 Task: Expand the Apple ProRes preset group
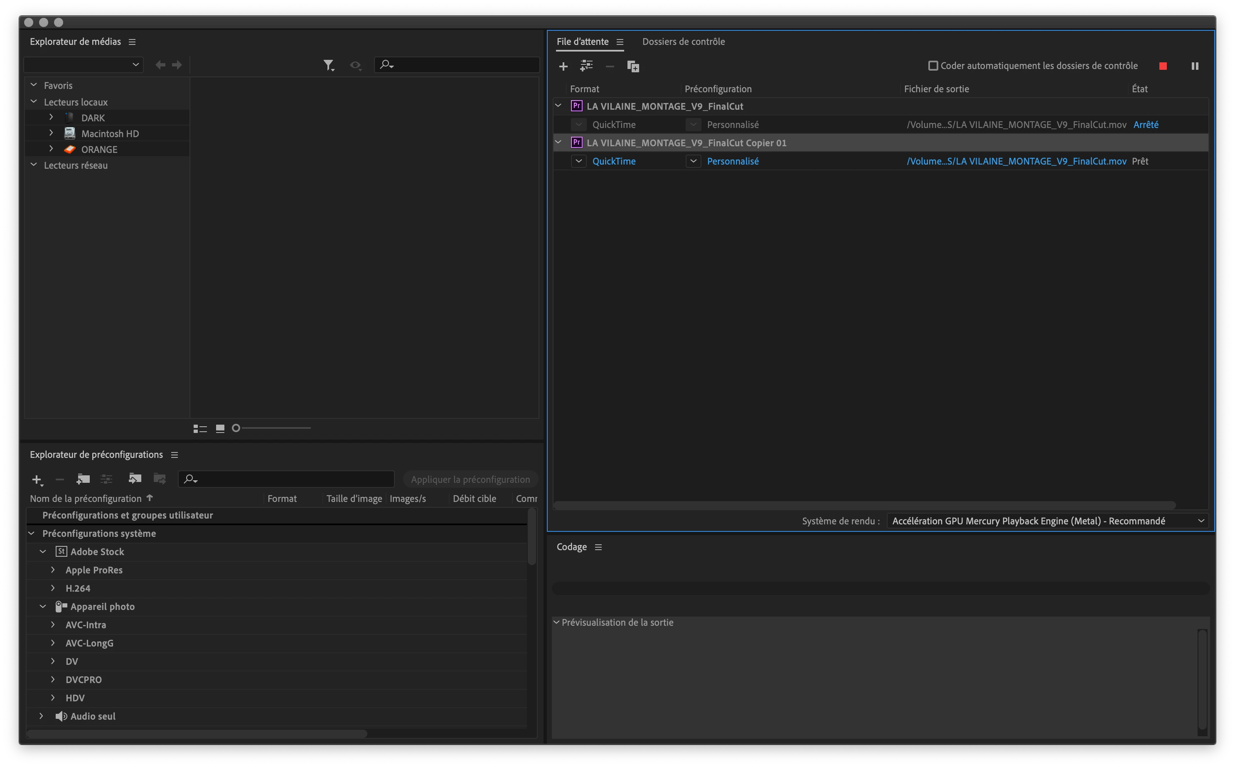click(53, 570)
